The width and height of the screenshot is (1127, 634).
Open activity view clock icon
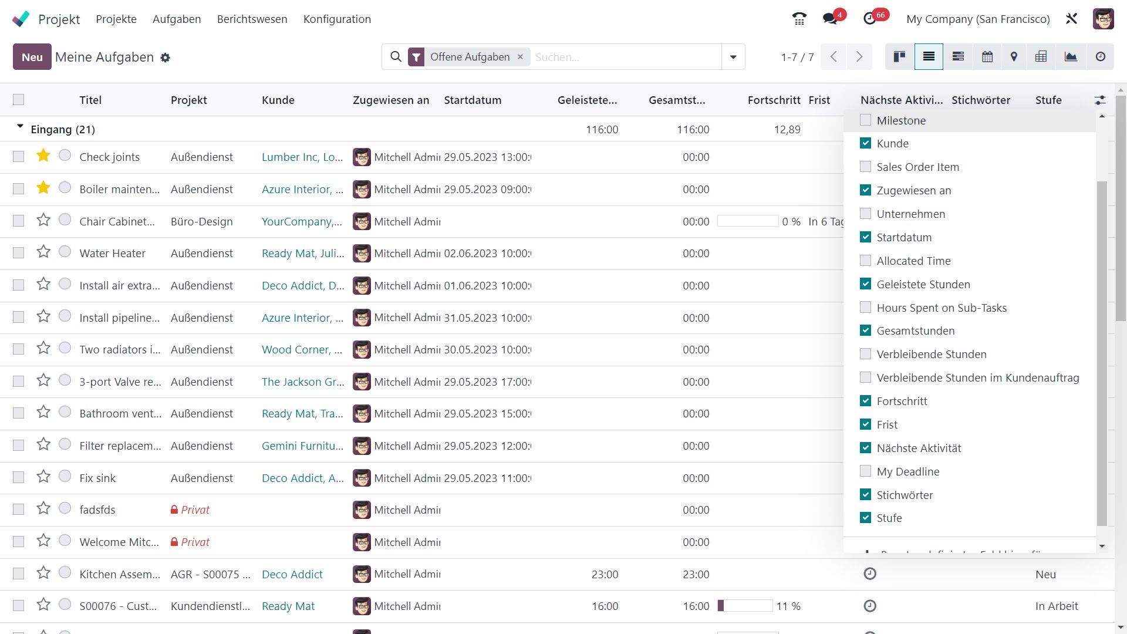(1101, 57)
